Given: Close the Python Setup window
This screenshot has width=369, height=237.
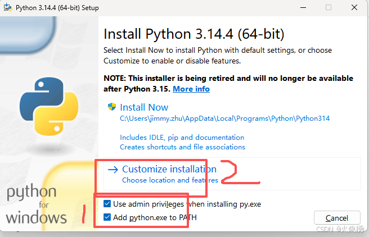Looking at the screenshot, I should click(354, 7).
